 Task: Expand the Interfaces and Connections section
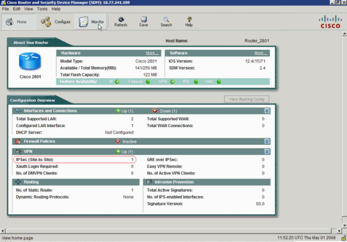(267, 111)
